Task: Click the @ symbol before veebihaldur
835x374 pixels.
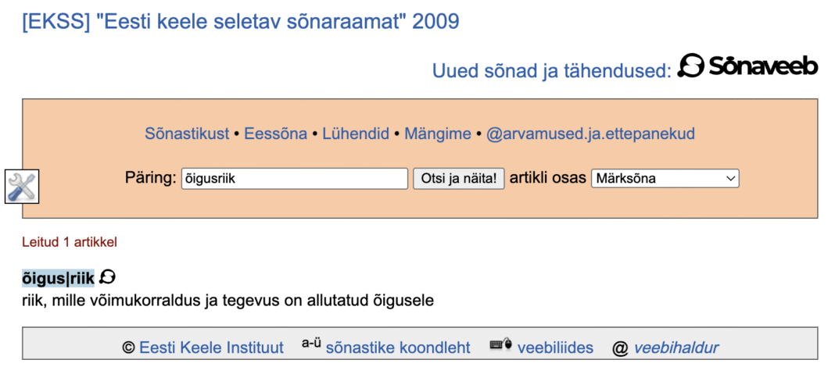Action: 620,348
